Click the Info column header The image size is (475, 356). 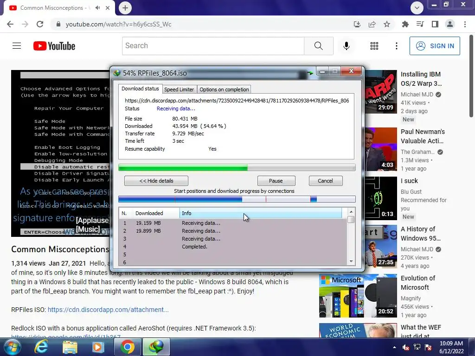click(261, 213)
